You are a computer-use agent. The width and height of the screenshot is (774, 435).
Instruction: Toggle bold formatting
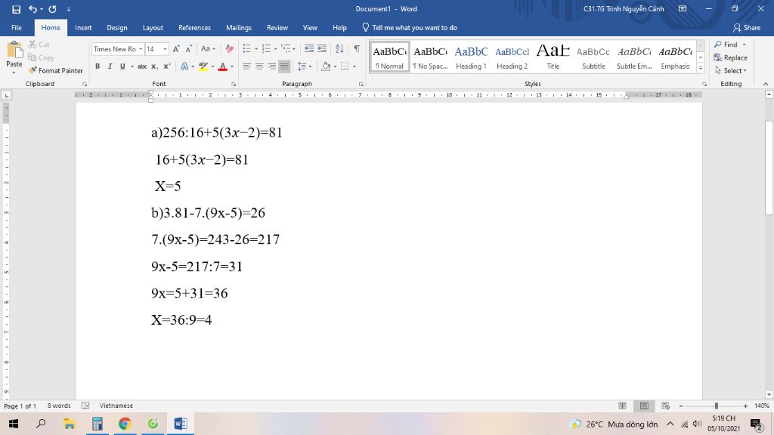[x=98, y=66]
